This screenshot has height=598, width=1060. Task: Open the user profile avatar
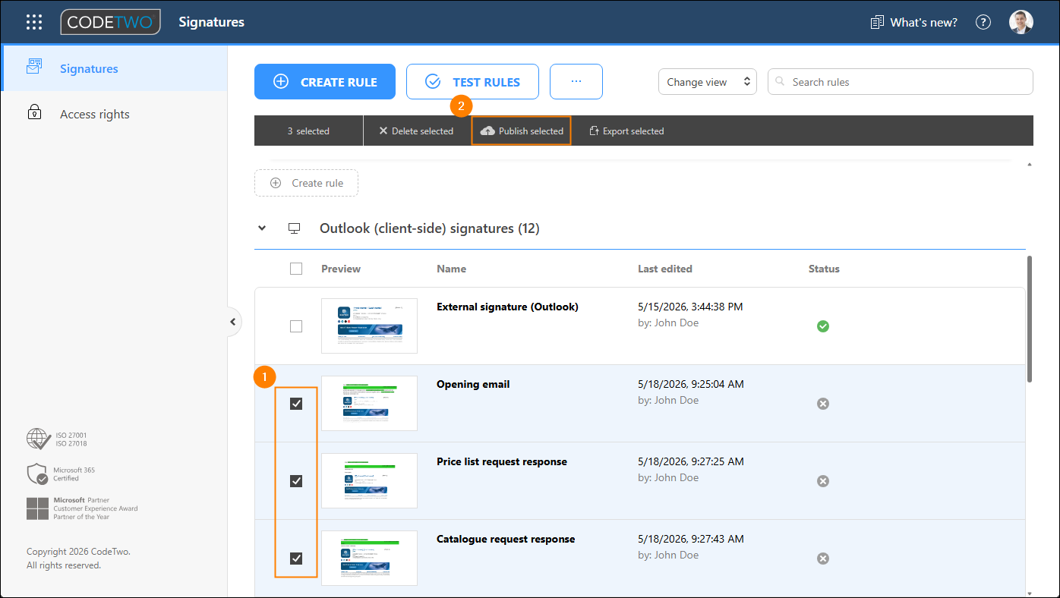point(1021,22)
